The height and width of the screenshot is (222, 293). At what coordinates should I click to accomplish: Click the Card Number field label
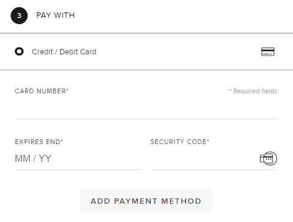pos(41,91)
